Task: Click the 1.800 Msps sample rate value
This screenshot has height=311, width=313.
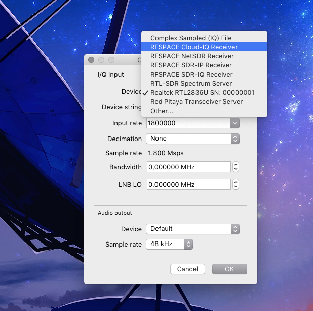Action: coord(166,153)
